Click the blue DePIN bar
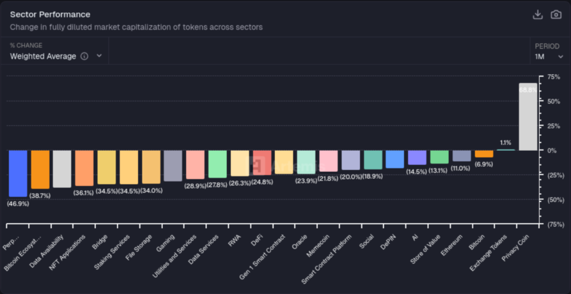The image size is (571, 294). point(395,159)
